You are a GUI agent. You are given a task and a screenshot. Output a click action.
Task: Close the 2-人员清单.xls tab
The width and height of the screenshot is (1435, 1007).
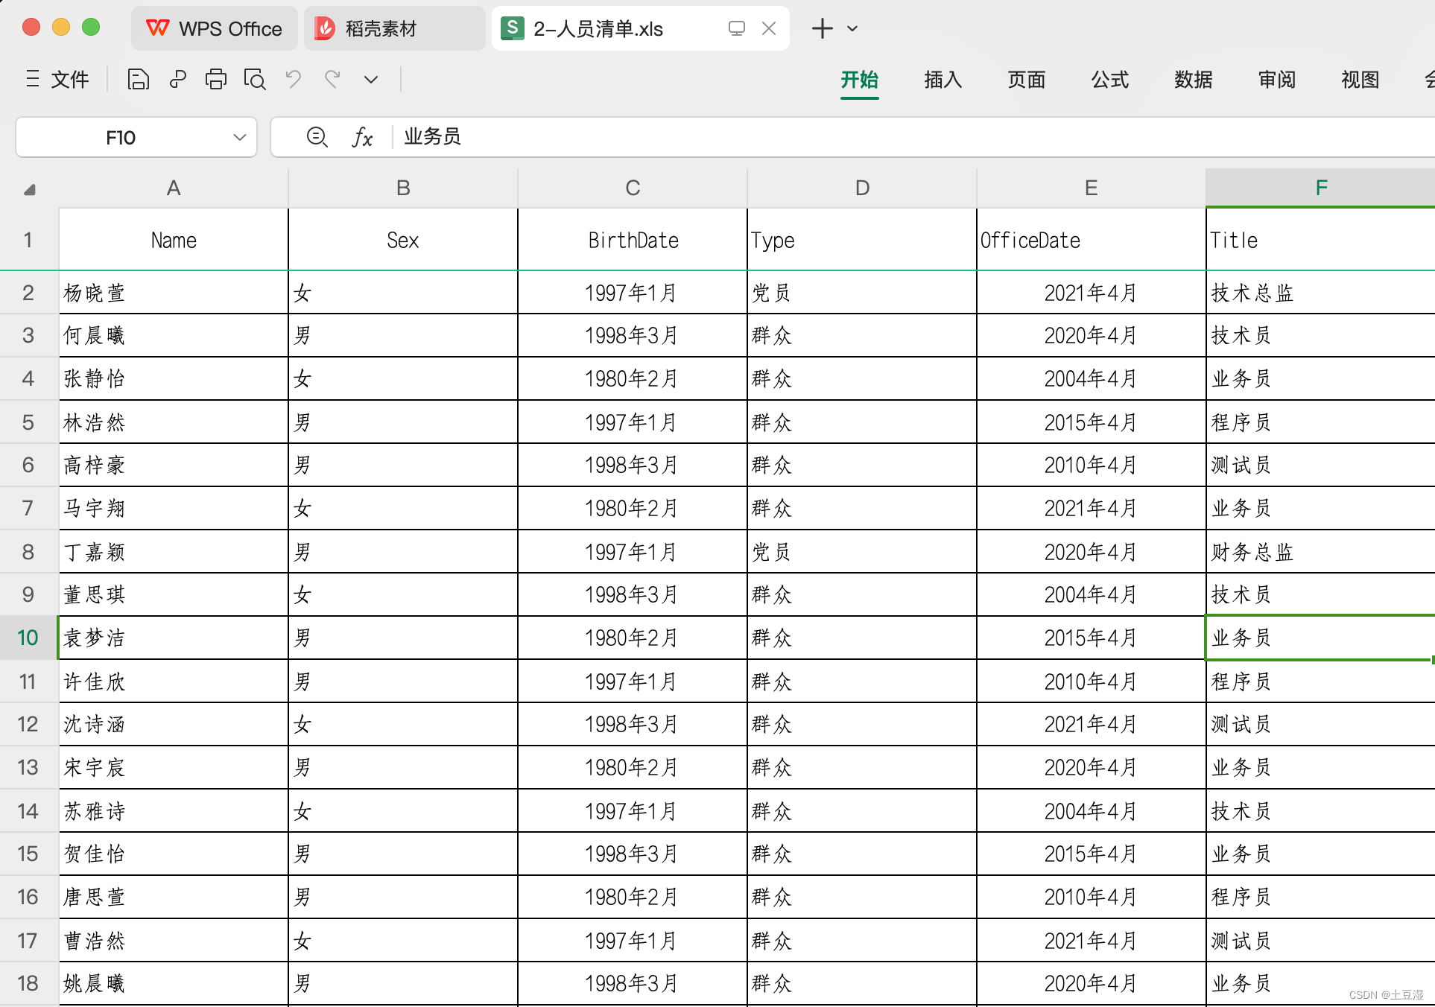point(769,29)
